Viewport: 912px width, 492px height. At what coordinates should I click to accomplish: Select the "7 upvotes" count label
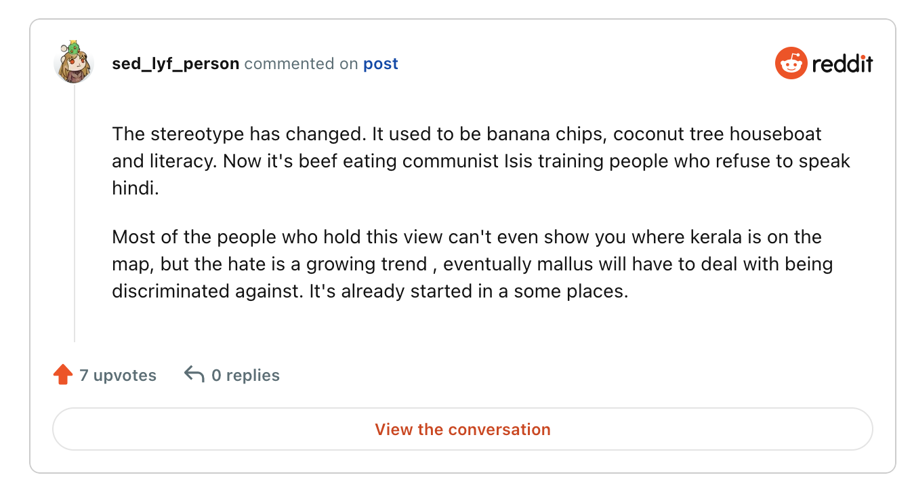[x=118, y=375]
